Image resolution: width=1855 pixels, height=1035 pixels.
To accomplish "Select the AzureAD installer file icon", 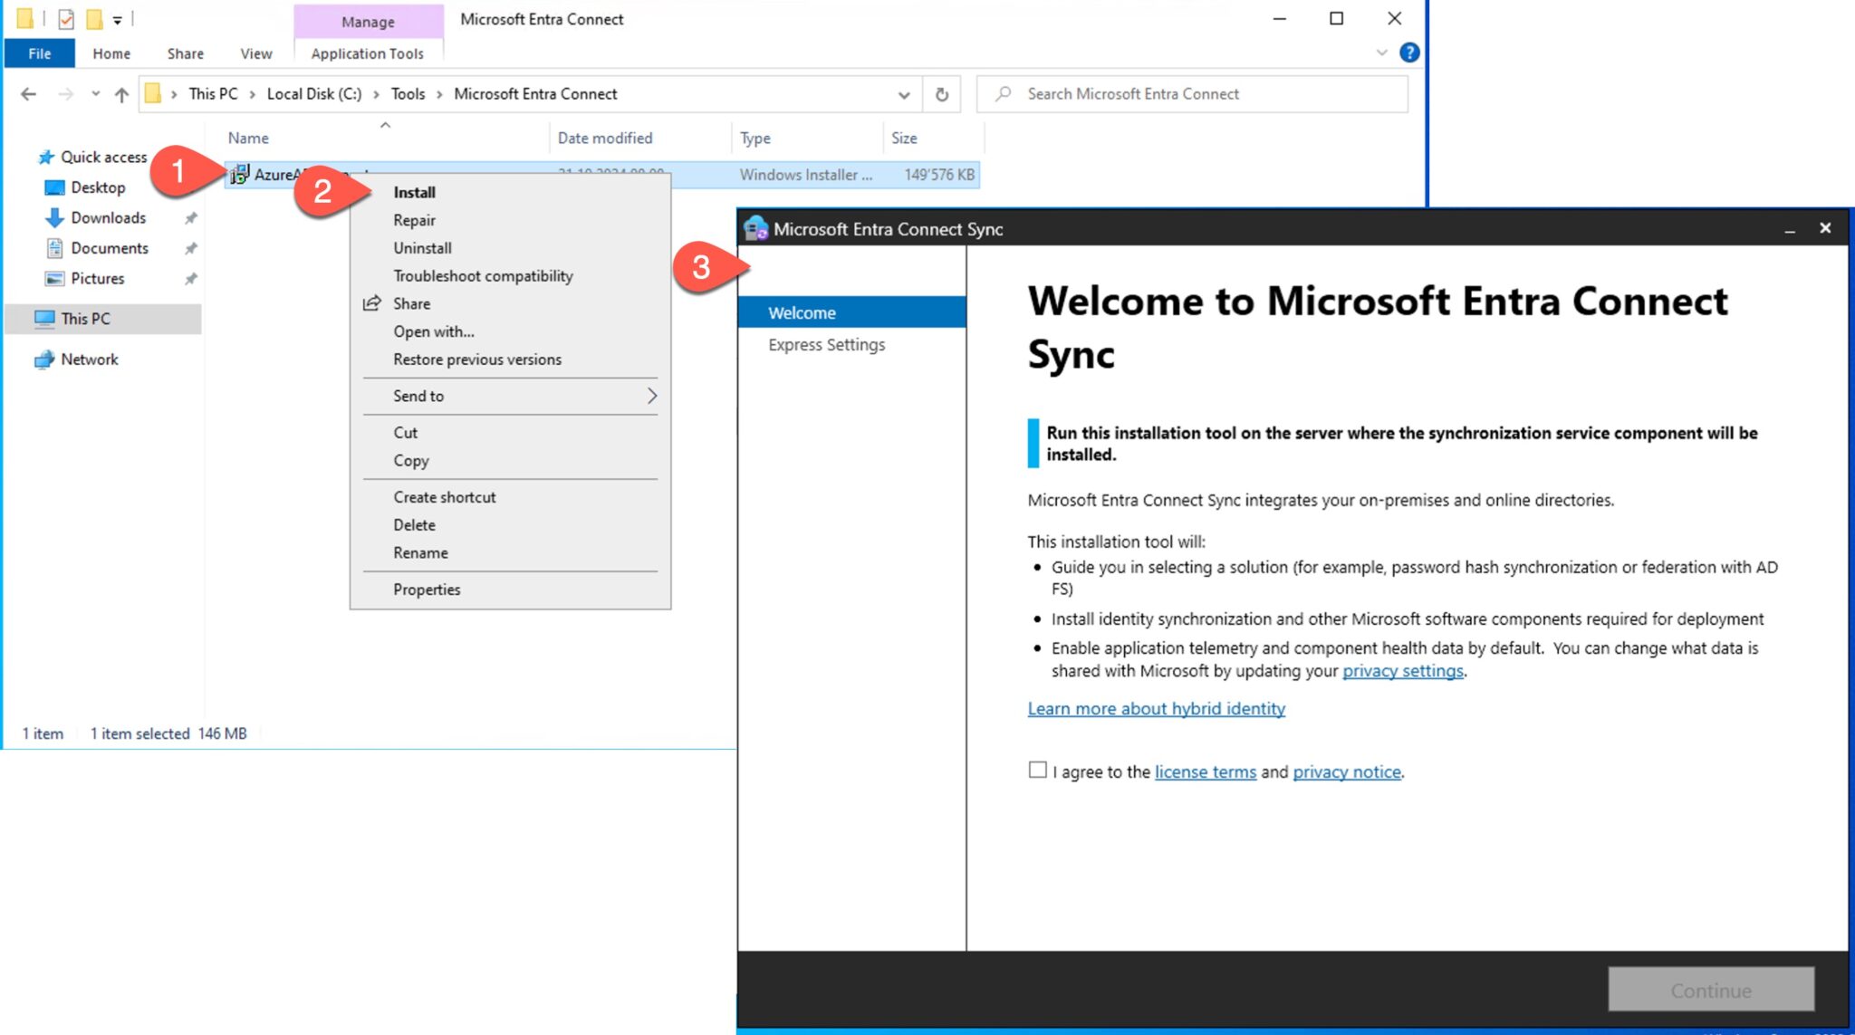I will pyautogui.click(x=239, y=175).
